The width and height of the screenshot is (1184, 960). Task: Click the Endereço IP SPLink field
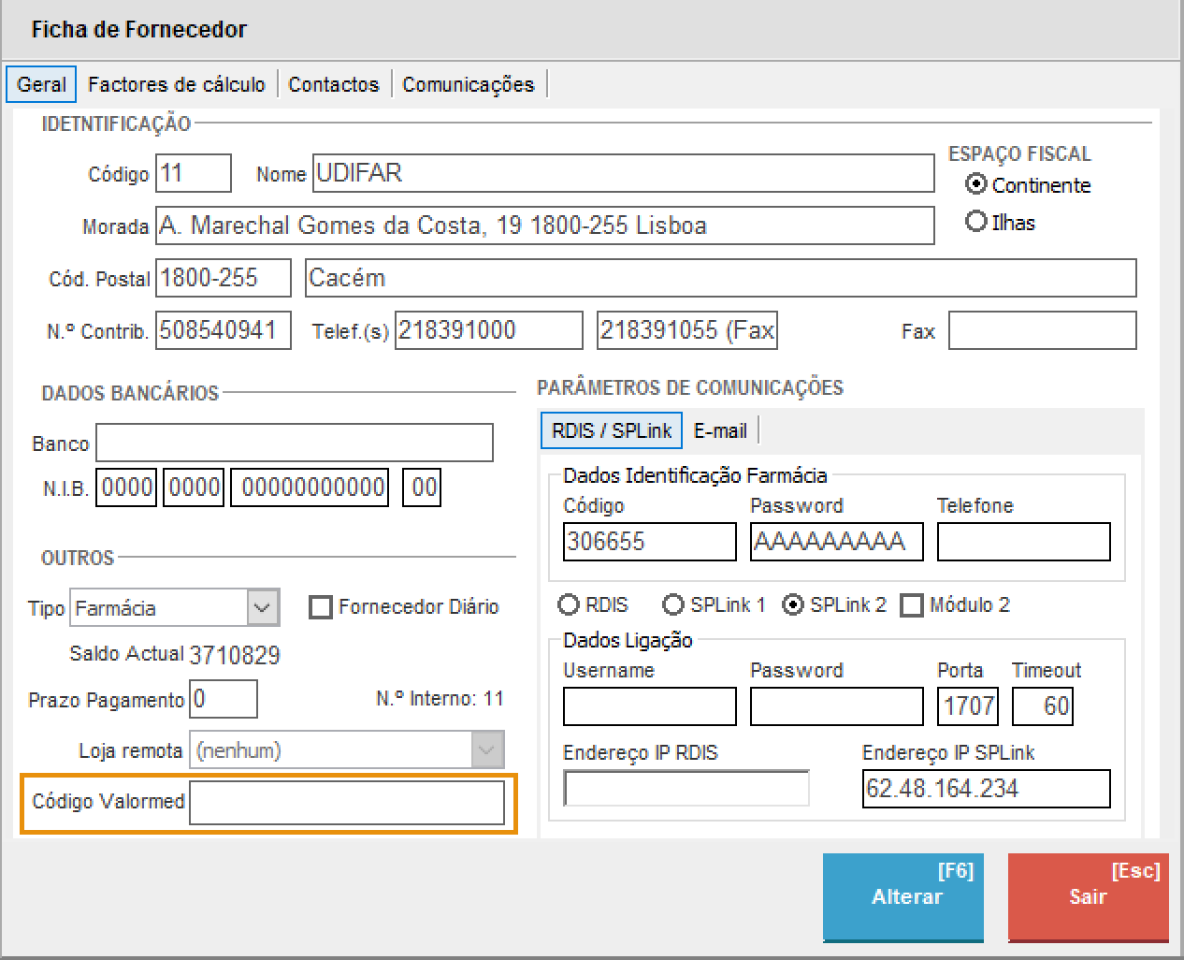(986, 789)
